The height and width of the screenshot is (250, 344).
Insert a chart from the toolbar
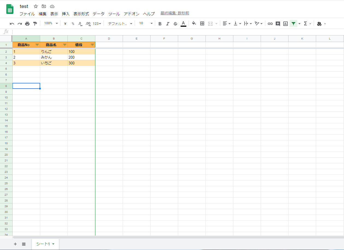click(285, 23)
